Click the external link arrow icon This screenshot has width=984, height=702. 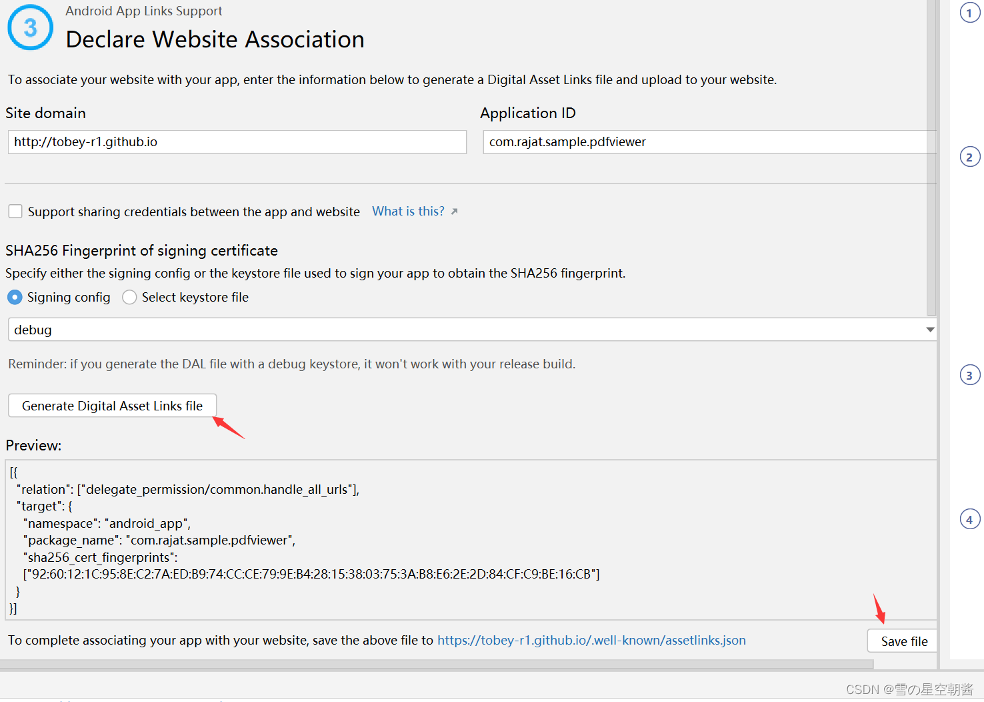[454, 212]
